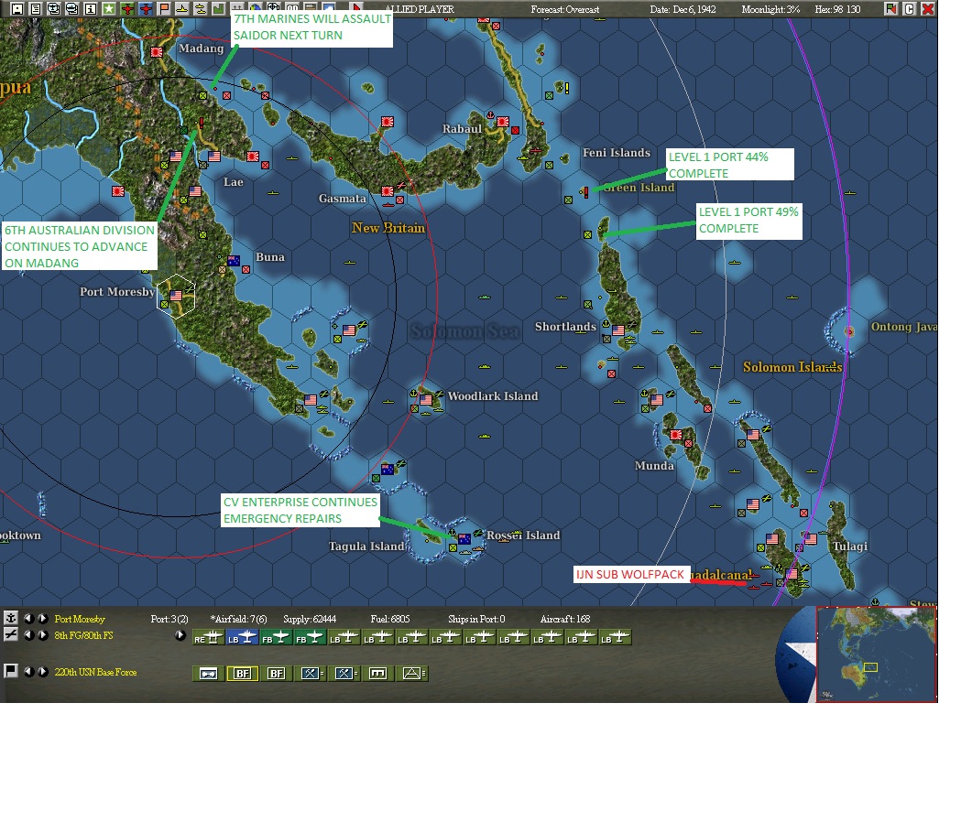Click the orange flag toolbar icon
Screen dimensions: 972x822
tap(164, 8)
